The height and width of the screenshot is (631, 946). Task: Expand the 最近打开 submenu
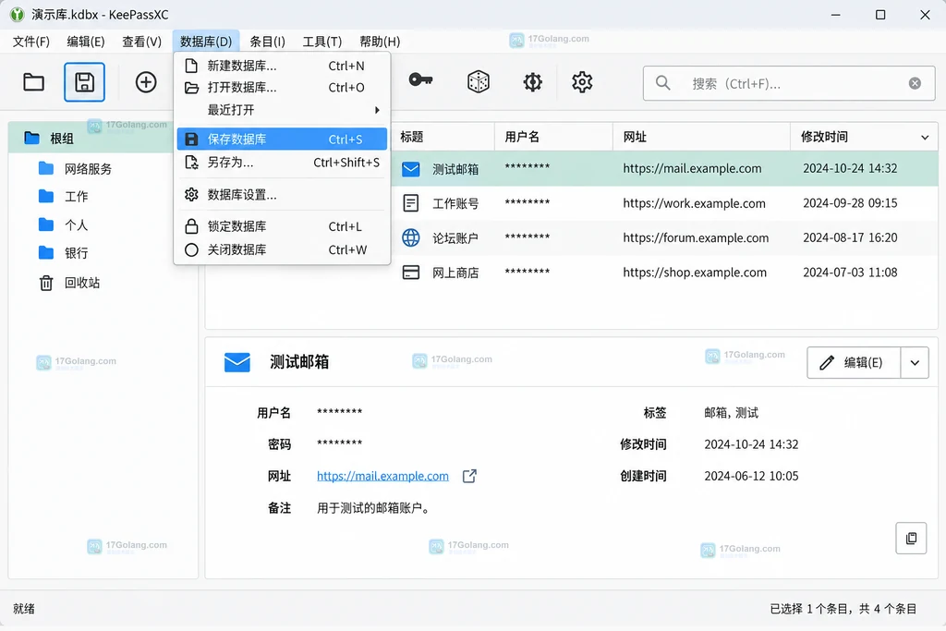282,110
